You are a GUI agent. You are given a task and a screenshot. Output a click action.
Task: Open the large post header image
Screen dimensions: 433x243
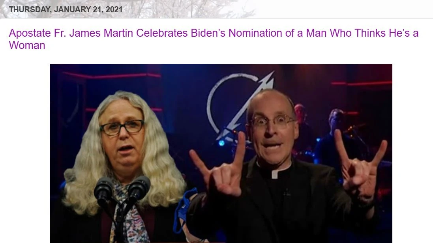pos(221,153)
